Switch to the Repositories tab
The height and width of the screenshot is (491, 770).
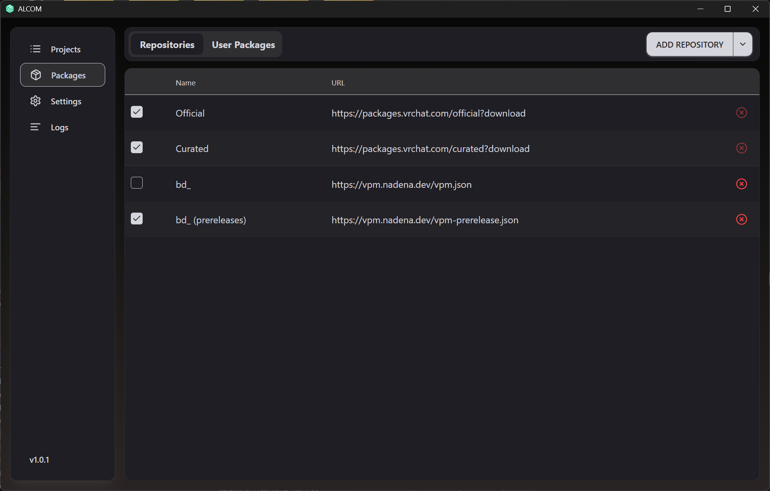pos(167,44)
